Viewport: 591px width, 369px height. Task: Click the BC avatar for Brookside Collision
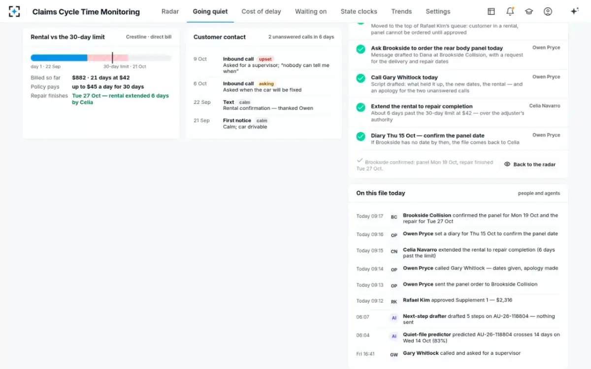pyautogui.click(x=394, y=217)
